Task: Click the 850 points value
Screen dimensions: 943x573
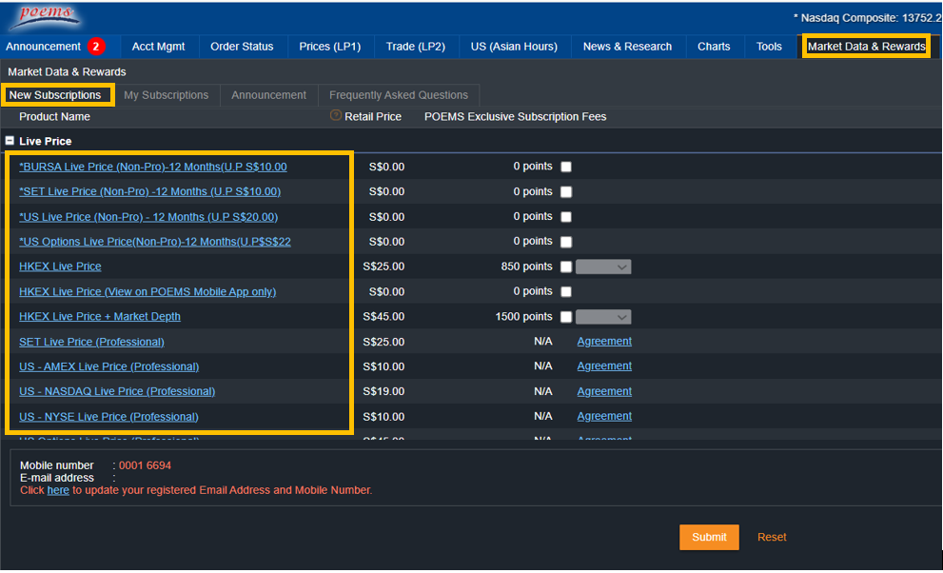Action: click(x=527, y=267)
